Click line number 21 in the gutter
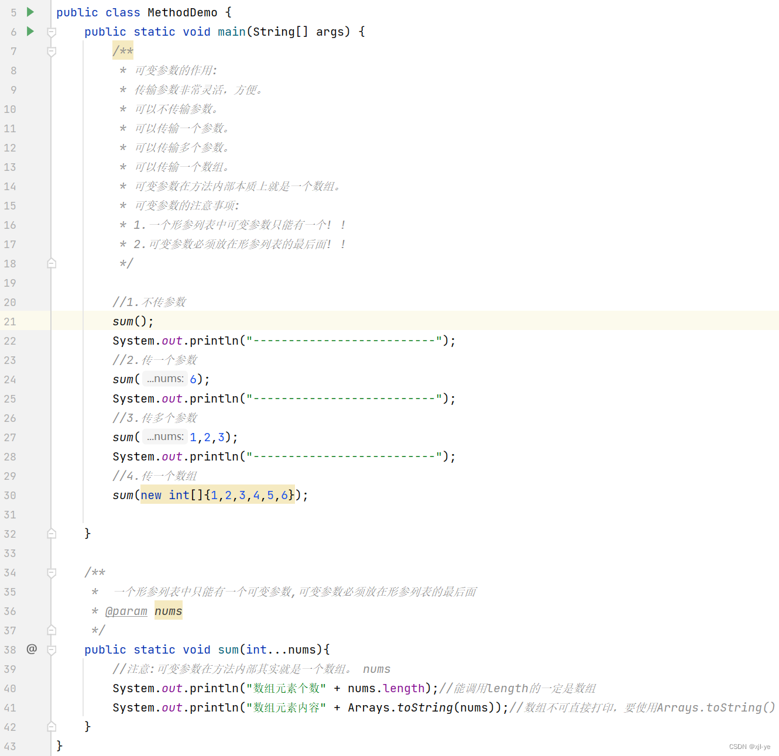Viewport: 779px width, 756px height. [x=10, y=321]
